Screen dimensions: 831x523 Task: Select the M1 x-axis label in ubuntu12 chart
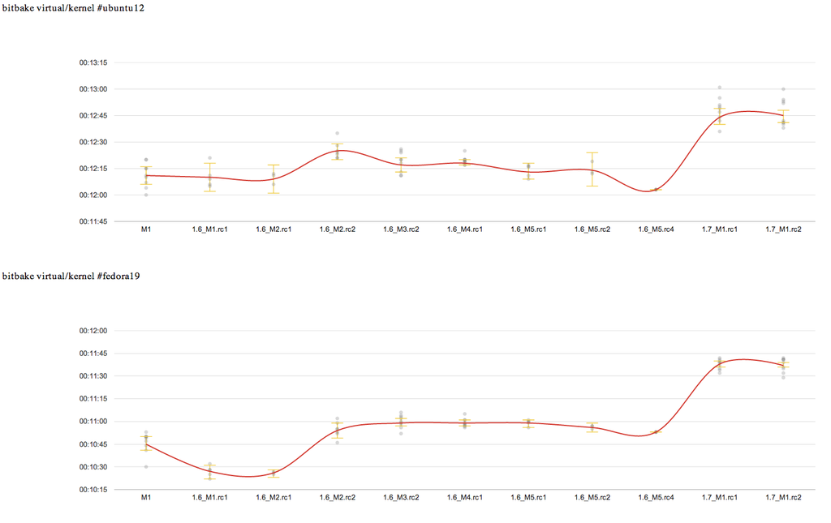146,229
